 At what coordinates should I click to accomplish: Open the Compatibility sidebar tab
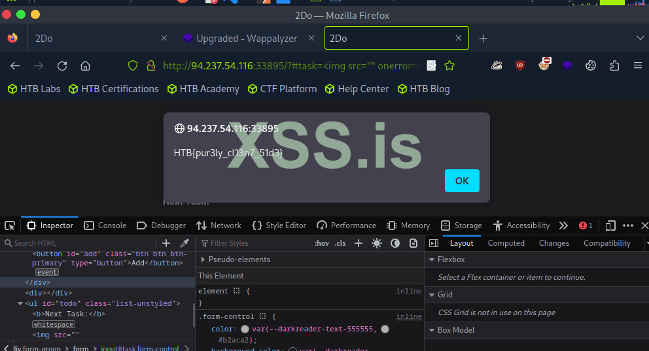click(x=606, y=243)
